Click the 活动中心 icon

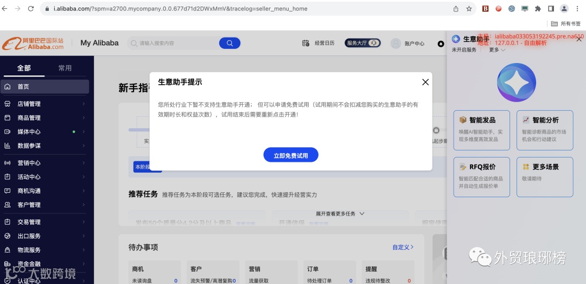pyautogui.click(x=8, y=177)
